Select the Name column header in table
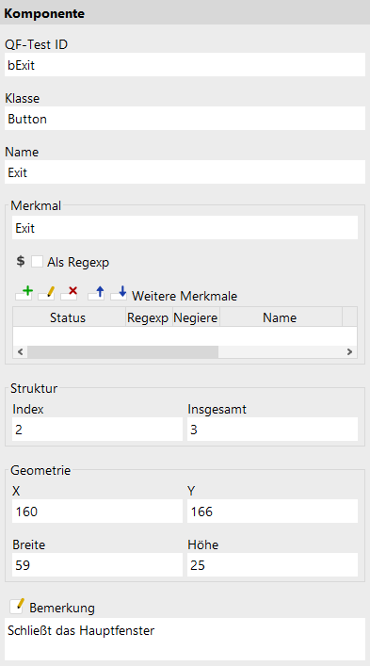The image size is (370, 666). (x=281, y=317)
